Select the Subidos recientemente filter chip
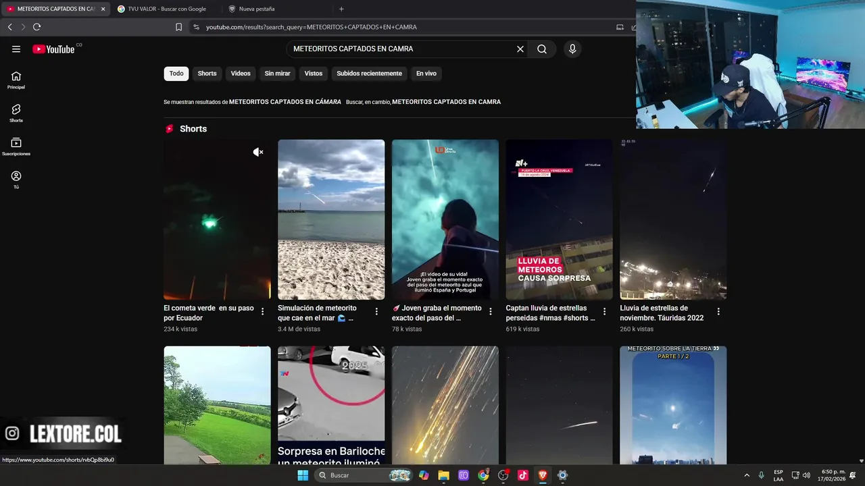The image size is (865, 486). [369, 74]
